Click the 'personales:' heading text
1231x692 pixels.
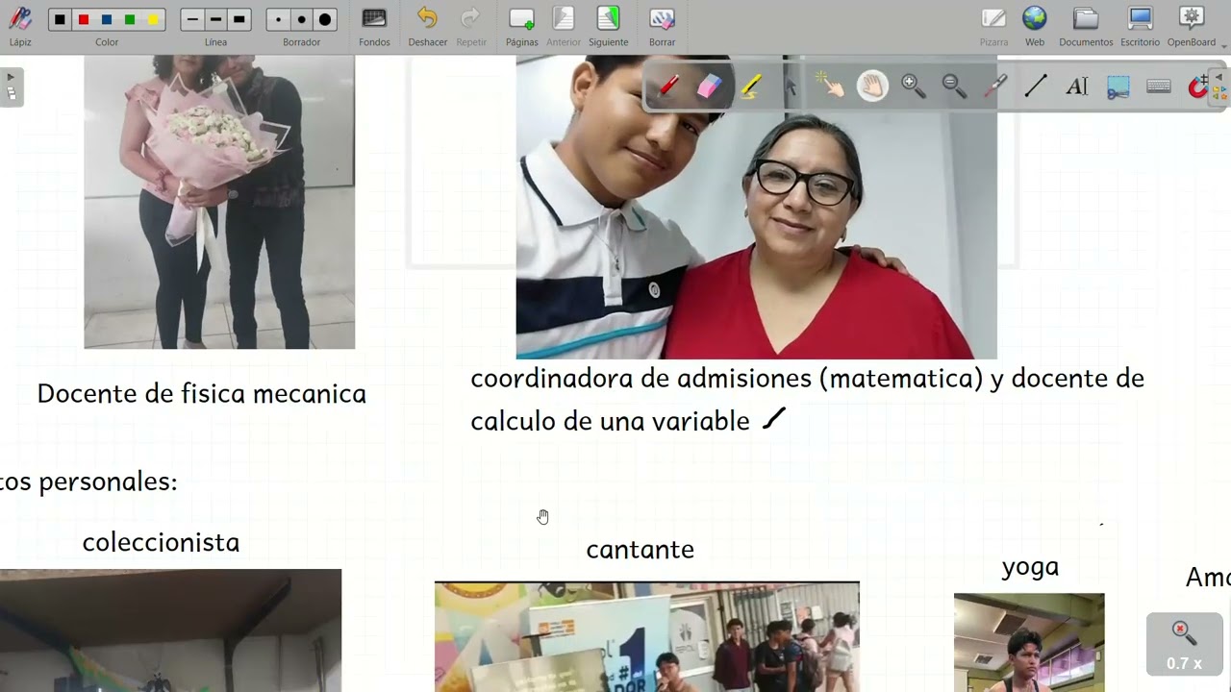tap(108, 482)
